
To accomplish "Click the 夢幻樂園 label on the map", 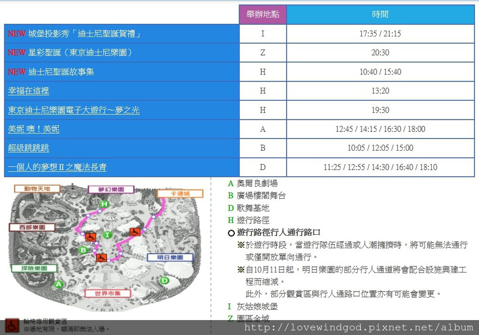I will (x=111, y=189).
